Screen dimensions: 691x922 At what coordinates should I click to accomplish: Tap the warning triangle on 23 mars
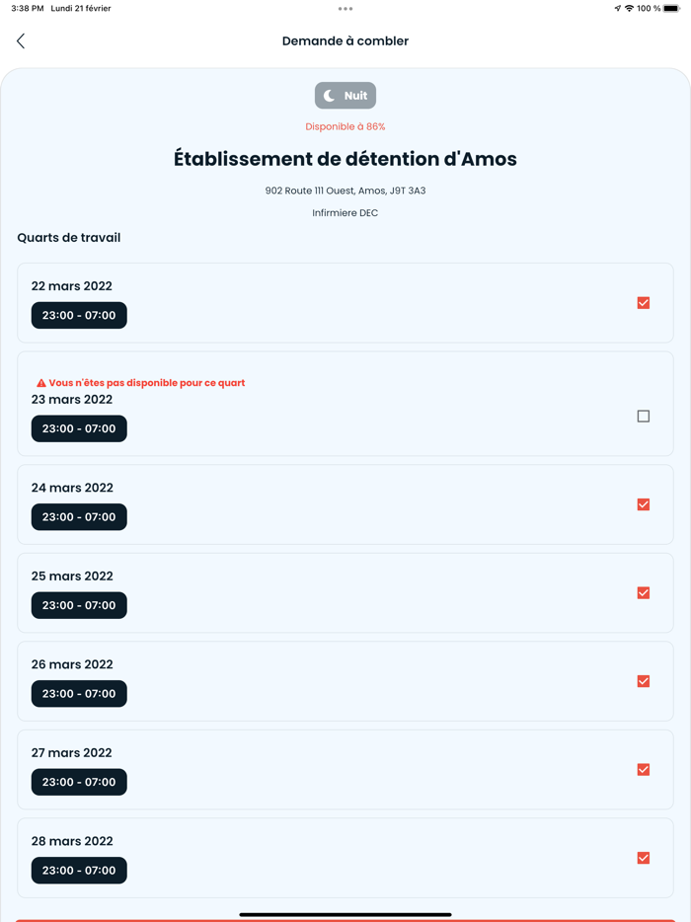click(38, 382)
